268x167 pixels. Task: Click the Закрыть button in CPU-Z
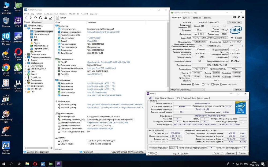(242, 153)
